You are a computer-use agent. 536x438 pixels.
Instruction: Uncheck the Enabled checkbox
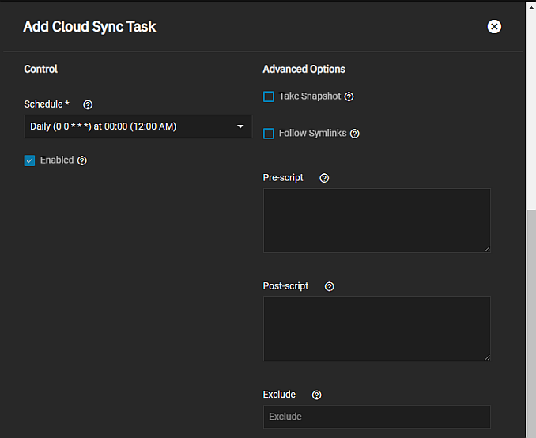pyautogui.click(x=30, y=160)
